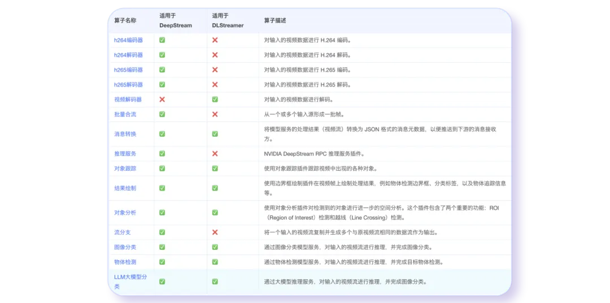Screen dimensions: 610x303
Task: Open the 对象分析 operator link
Action: point(125,213)
